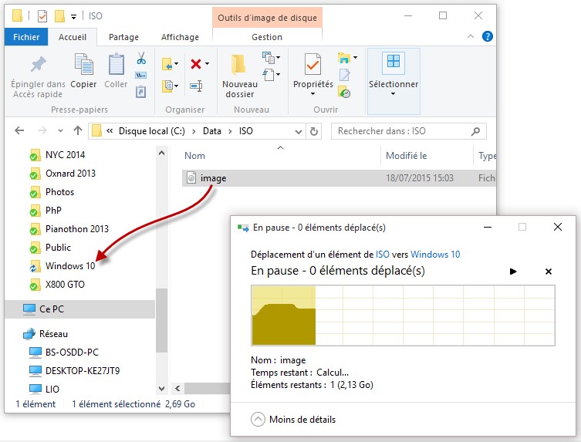This screenshot has width=581, height=442.
Task: Click the ISO source link in dialog
Action: click(382, 255)
